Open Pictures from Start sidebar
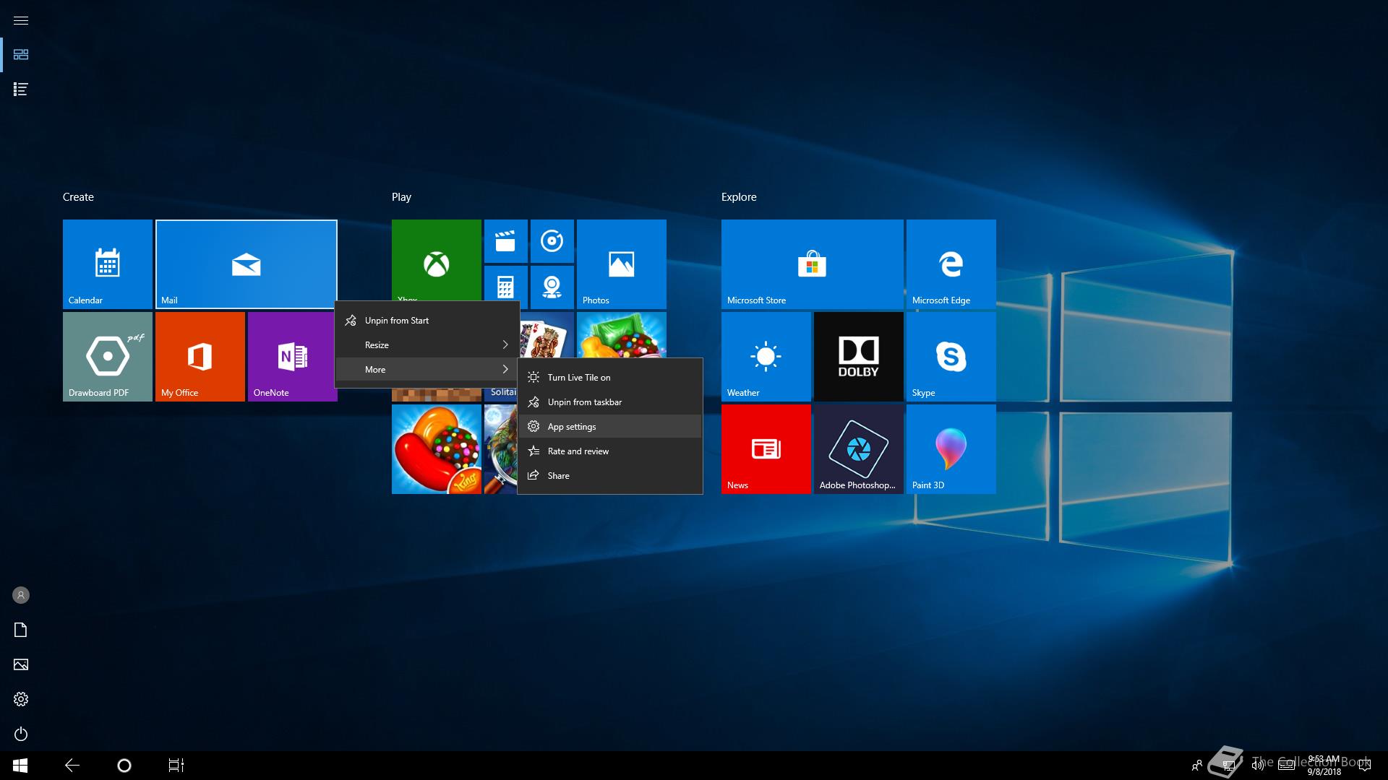 [x=21, y=664]
